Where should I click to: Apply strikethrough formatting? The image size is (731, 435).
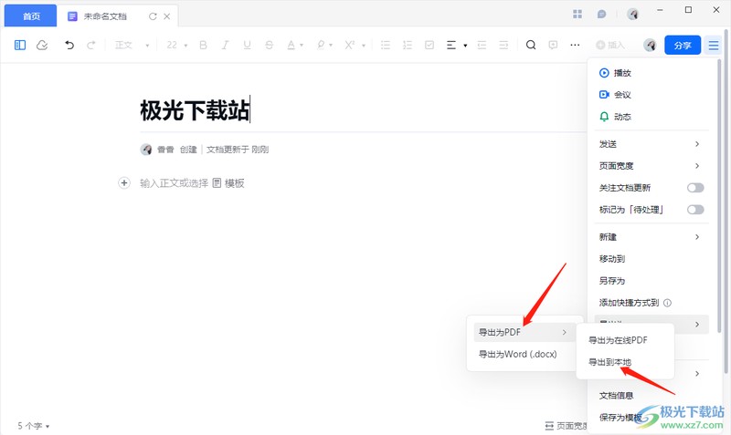(x=269, y=45)
